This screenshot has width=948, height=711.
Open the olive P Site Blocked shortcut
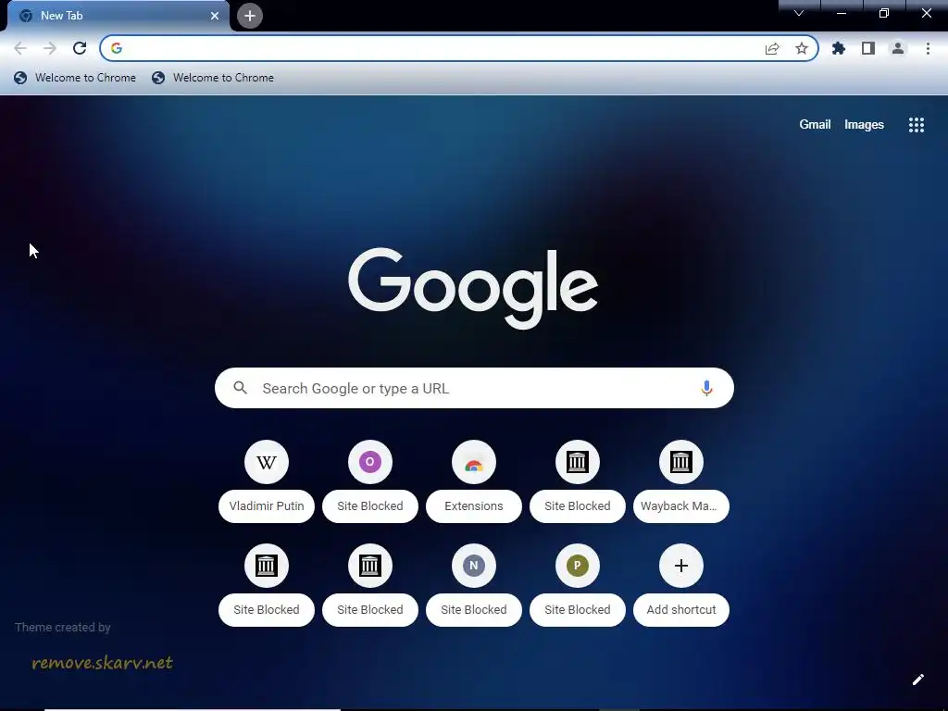[578, 566]
